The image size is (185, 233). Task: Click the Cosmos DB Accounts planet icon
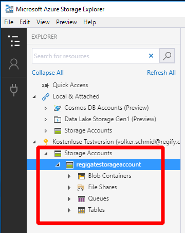point(58,108)
